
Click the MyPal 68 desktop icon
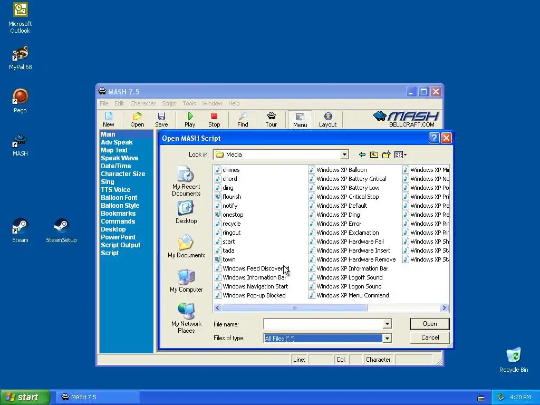(x=21, y=58)
